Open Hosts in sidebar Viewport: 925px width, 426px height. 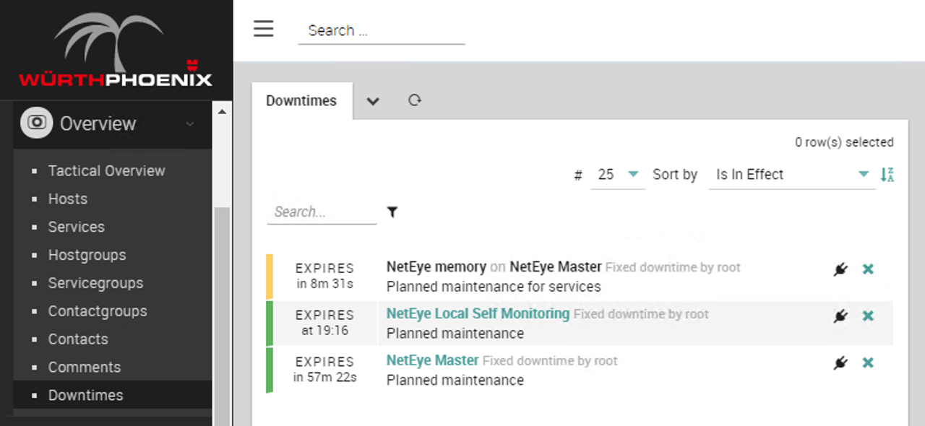tap(68, 199)
